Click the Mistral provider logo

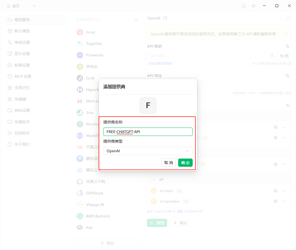[80, 101]
